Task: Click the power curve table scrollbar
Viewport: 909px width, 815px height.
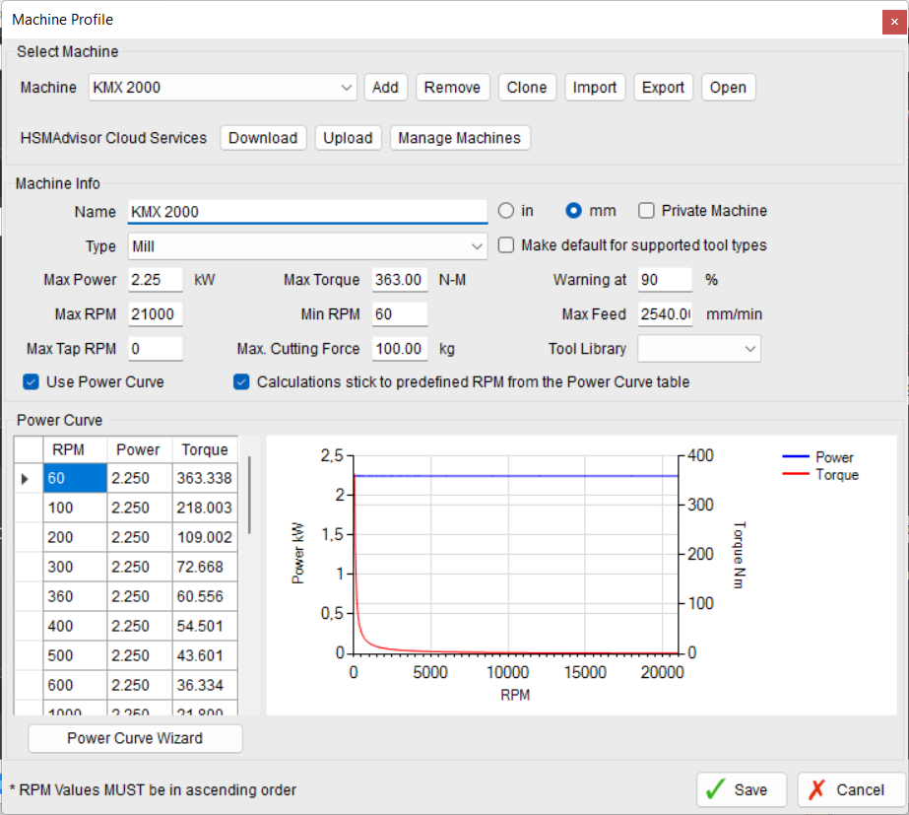Action: (x=249, y=493)
